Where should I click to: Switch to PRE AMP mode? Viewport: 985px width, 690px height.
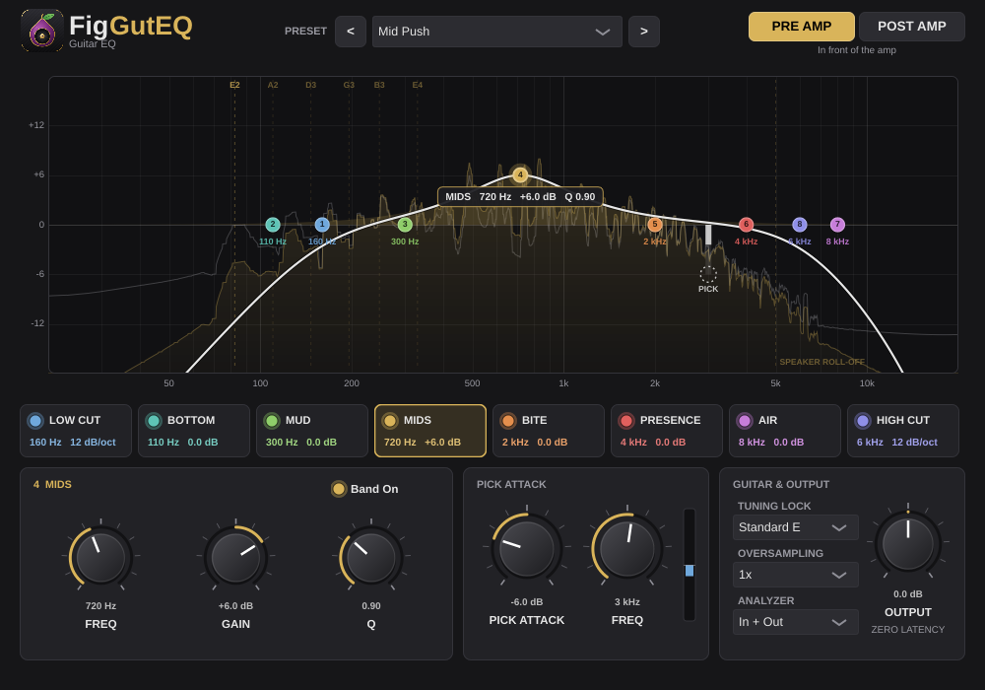pos(801,27)
